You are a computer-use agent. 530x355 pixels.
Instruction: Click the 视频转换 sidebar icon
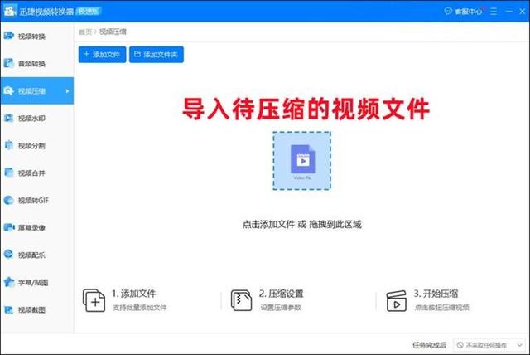coord(9,36)
